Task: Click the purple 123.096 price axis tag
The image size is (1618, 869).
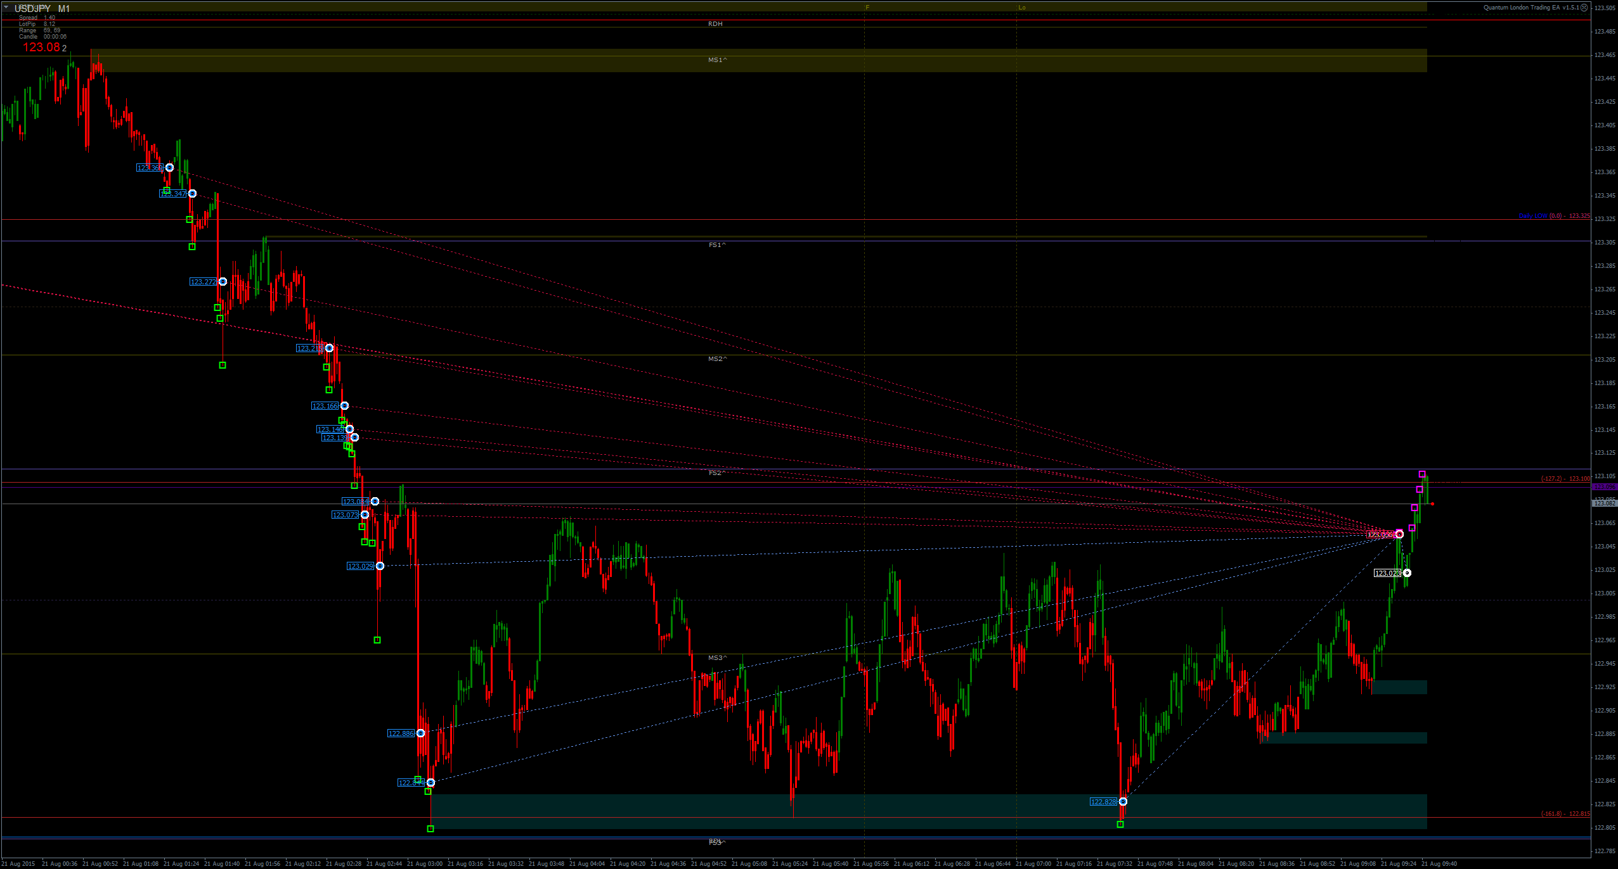Action: coord(1605,486)
